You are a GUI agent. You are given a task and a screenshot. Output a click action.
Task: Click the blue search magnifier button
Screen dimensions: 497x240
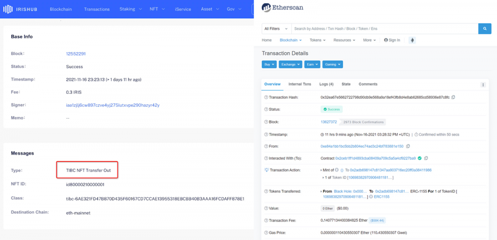click(x=485, y=28)
